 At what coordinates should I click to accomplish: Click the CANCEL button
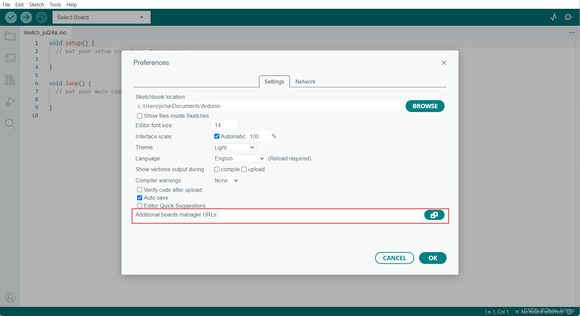coord(394,258)
